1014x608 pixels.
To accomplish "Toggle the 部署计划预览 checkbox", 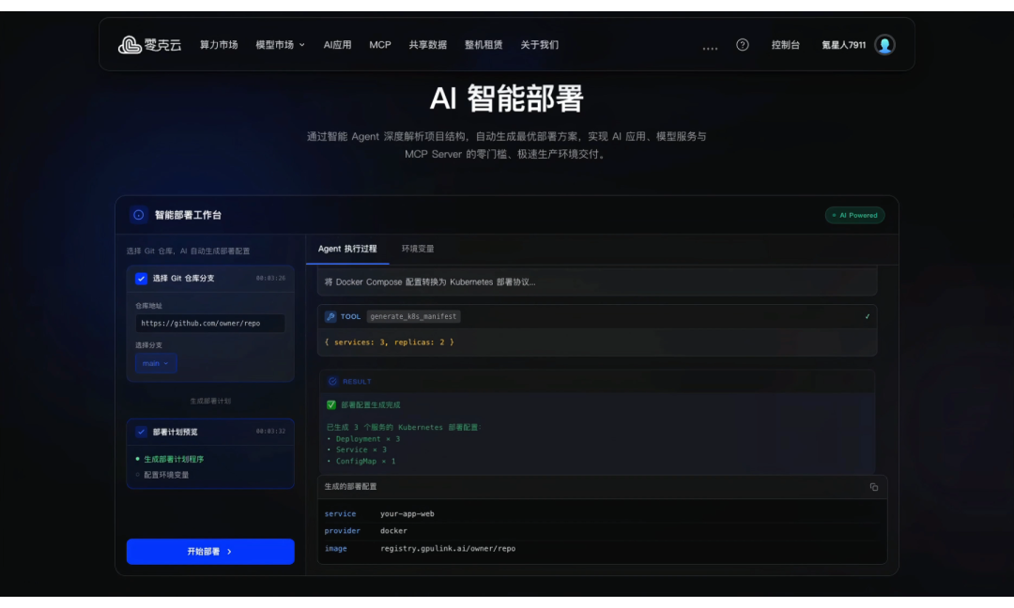I will click(142, 432).
